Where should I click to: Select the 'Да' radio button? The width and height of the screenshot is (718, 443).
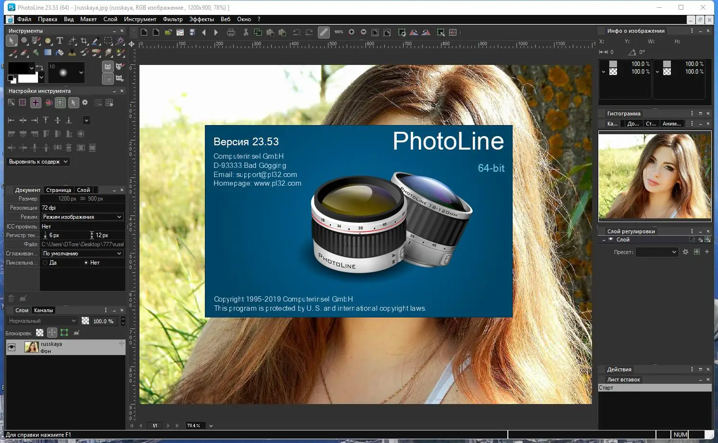45,263
